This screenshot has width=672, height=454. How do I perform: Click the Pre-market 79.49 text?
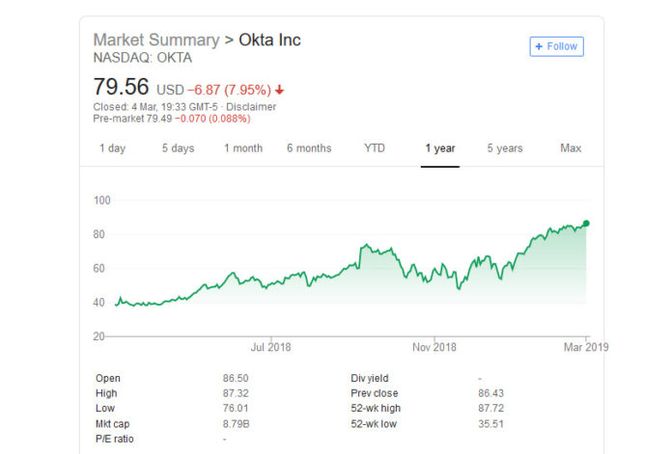(132, 119)
